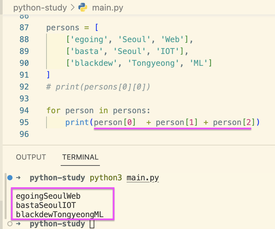275x229 pixels.
Task: Click the commented print(persons[0][0]) line
Action: 98,87
